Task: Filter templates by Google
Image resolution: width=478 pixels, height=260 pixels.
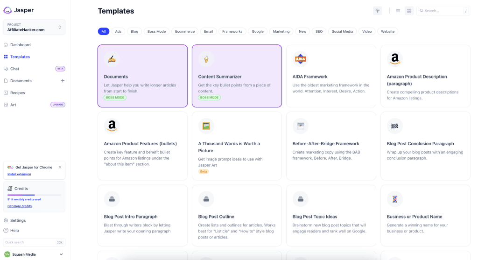Action: coord(258,31)
